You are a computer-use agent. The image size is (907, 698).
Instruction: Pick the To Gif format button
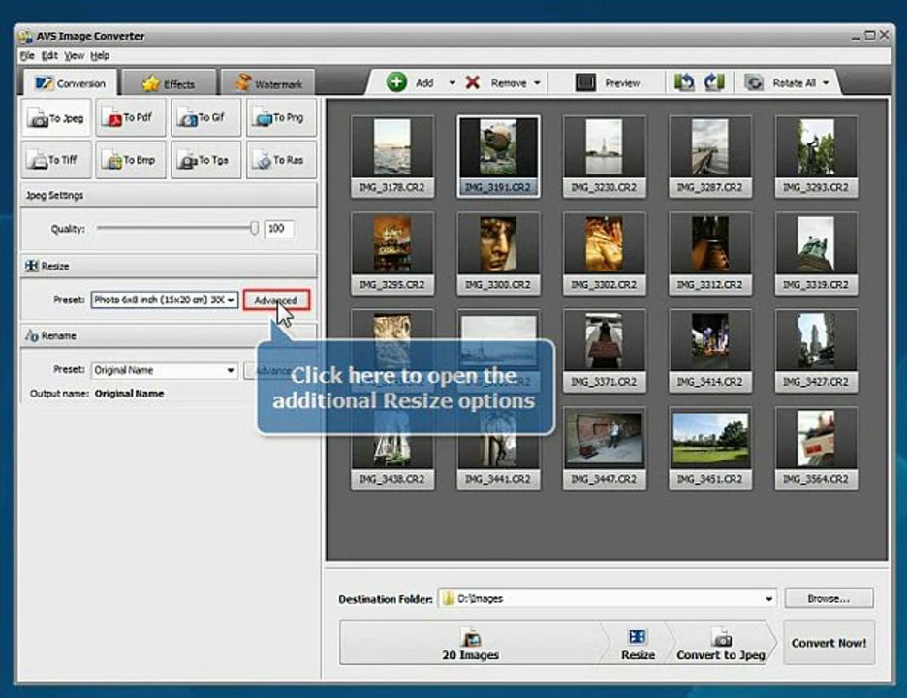pos(206,117)
